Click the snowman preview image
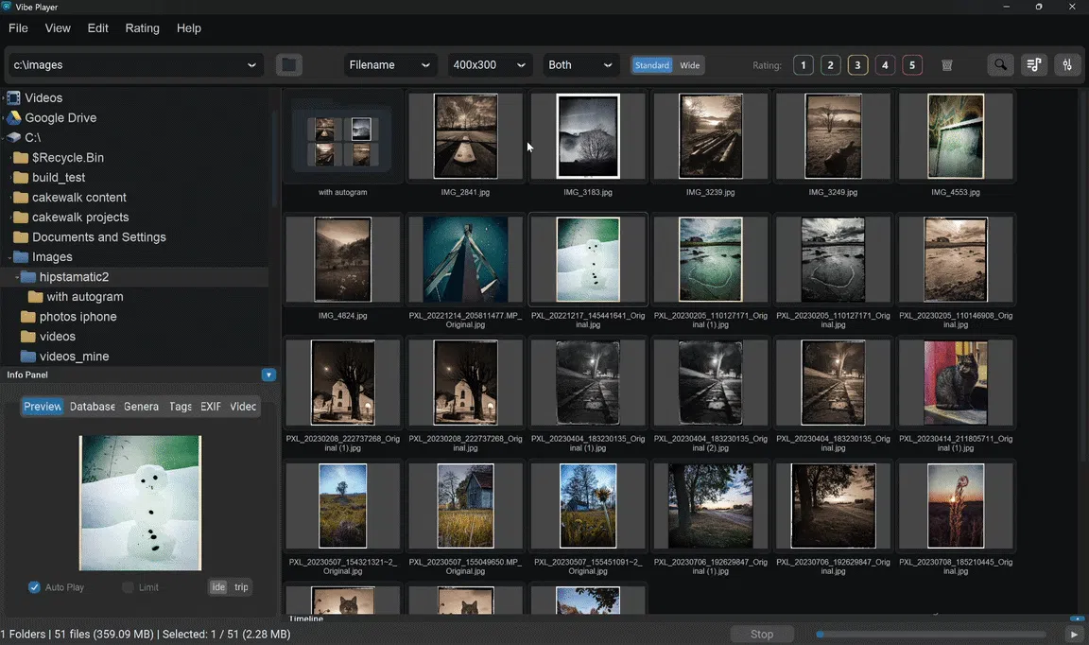The image size is (1089, 645). pos(140,503)
